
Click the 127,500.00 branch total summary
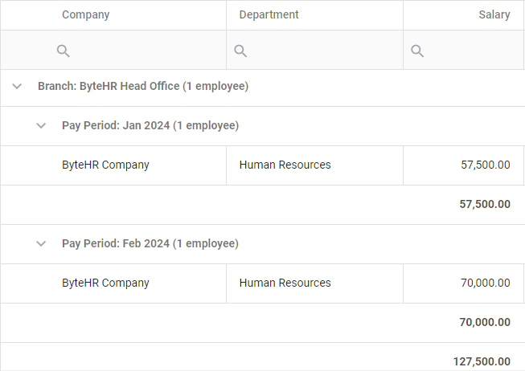click(482, 361)
